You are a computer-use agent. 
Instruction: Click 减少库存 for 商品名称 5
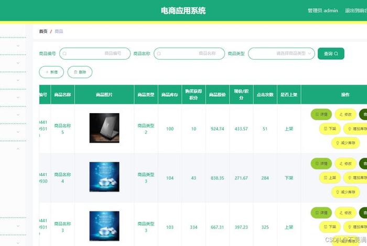[346, 143]
